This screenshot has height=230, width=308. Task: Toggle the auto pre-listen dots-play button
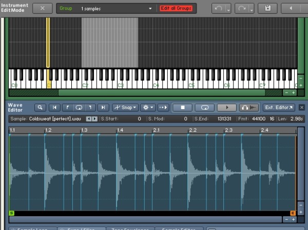(x=163, y=108)
